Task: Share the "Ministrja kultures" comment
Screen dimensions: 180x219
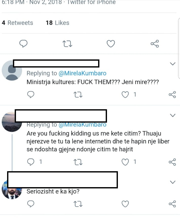Action: point(172,95)
